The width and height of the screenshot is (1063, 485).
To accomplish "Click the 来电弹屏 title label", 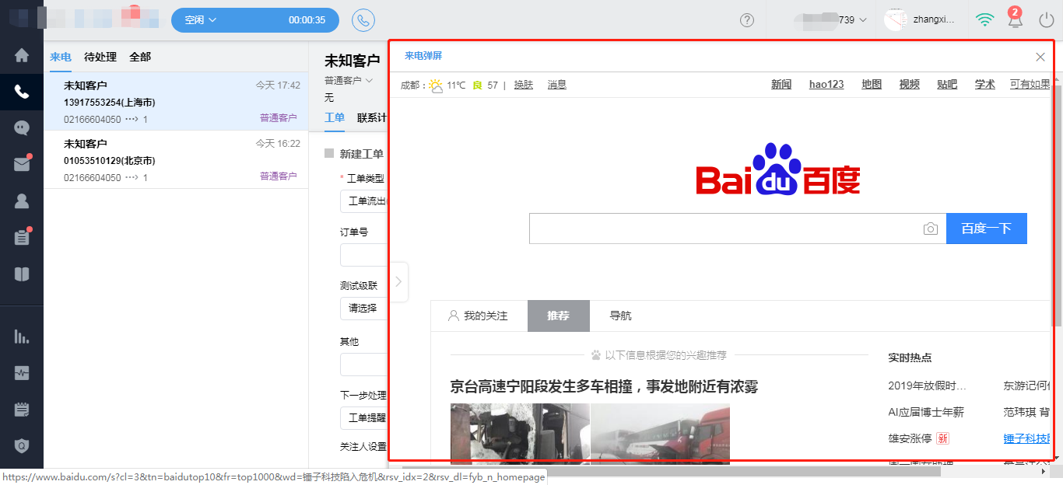I will coord(423,56).
